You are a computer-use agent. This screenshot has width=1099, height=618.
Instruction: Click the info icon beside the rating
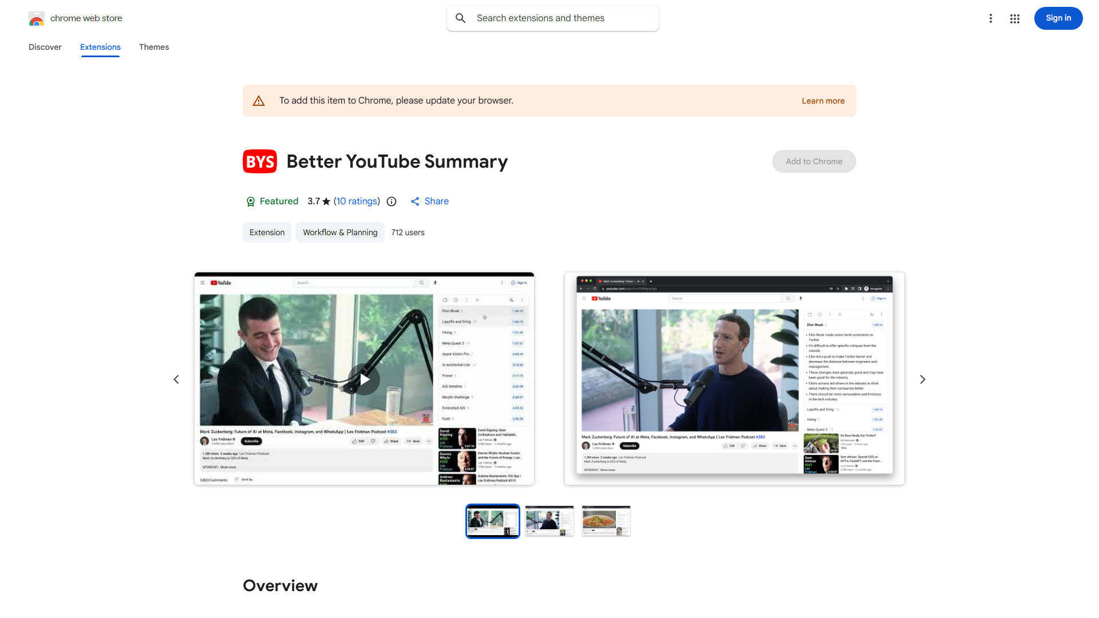pyautogui.click(x=391, y=201)
